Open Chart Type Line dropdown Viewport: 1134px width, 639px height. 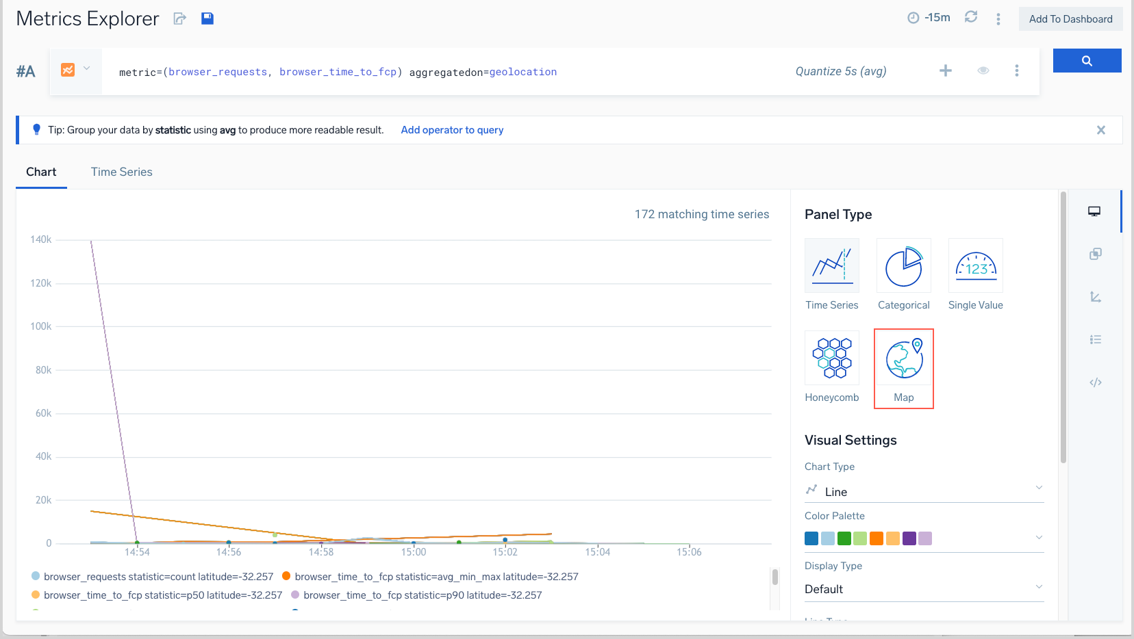(x=924, y=491)
